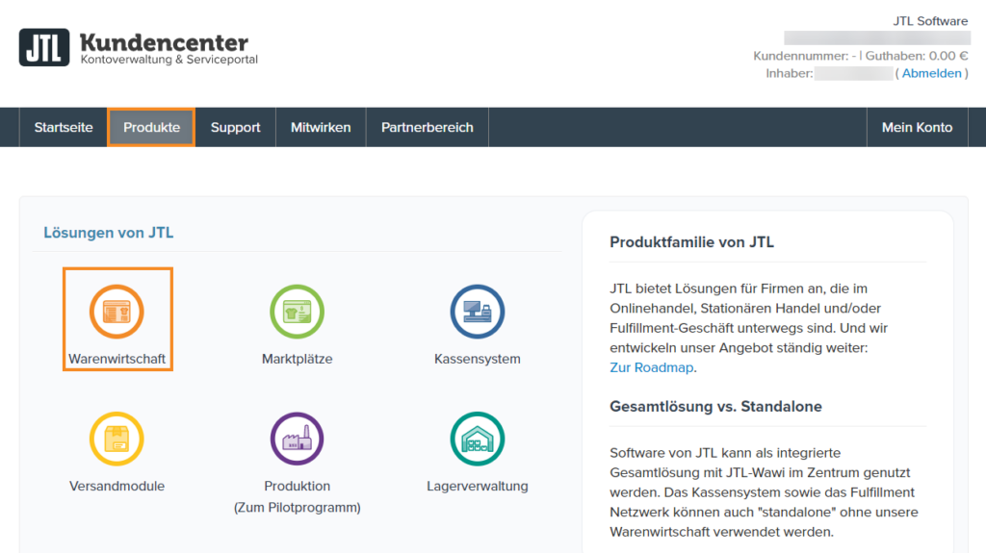The image size is (986, 553).
Task: Open the Support menu item
Action: click(x=235, y=127)
